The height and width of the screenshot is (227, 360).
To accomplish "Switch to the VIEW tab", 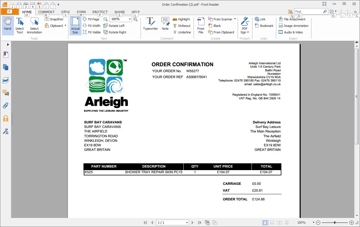I will click(65, 12).
